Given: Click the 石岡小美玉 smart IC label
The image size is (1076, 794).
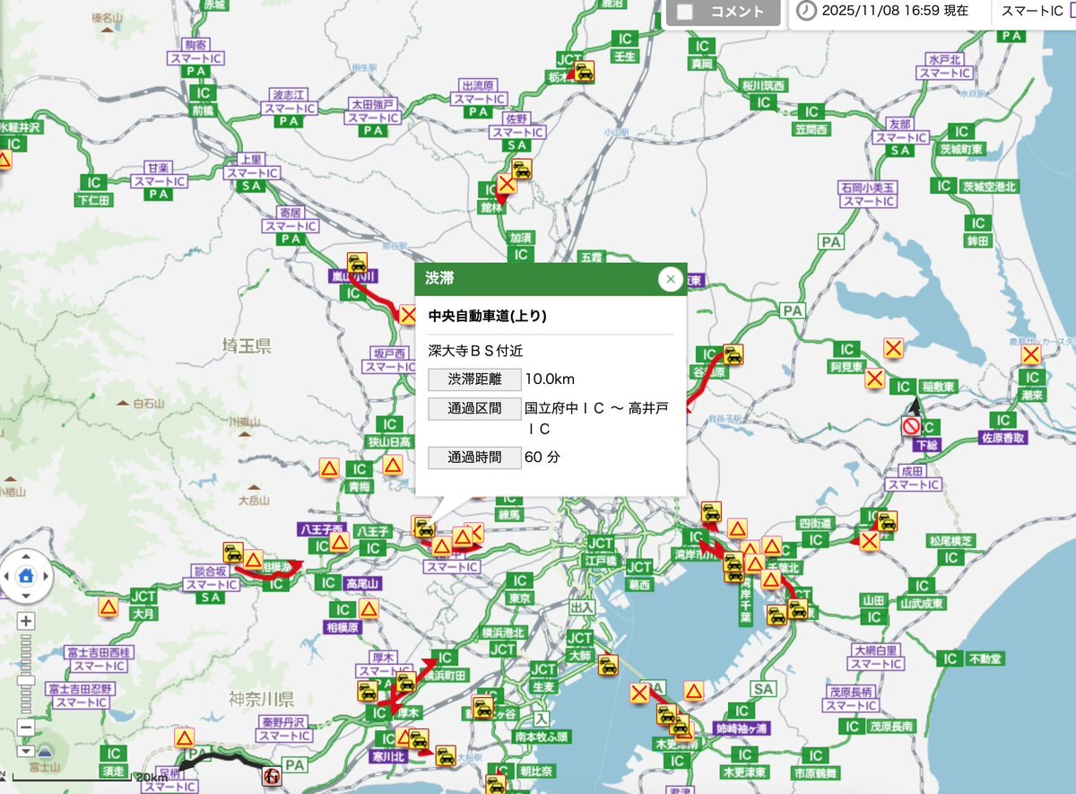Looking at the screenshot, I should coord(867,195).
